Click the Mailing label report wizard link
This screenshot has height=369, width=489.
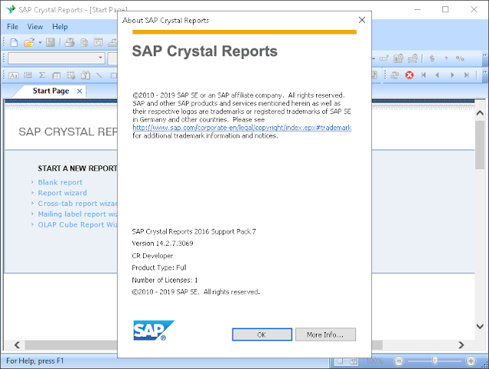click(77, 214)
